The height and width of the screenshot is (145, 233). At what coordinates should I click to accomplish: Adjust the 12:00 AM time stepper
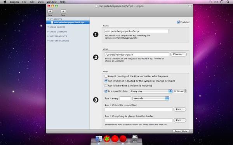[x=185, y=91]
